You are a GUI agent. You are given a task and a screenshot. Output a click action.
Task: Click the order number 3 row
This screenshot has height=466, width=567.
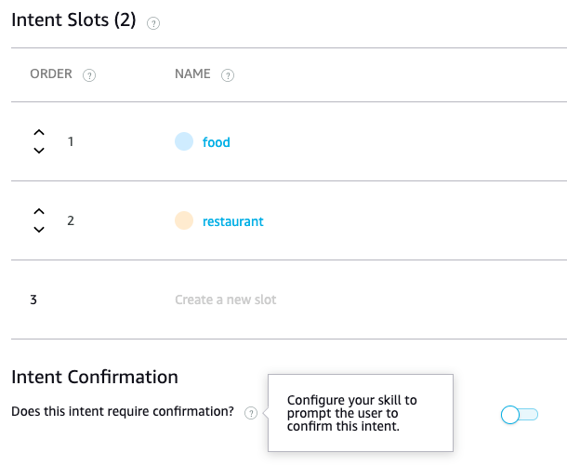click(x=33, y=300)
